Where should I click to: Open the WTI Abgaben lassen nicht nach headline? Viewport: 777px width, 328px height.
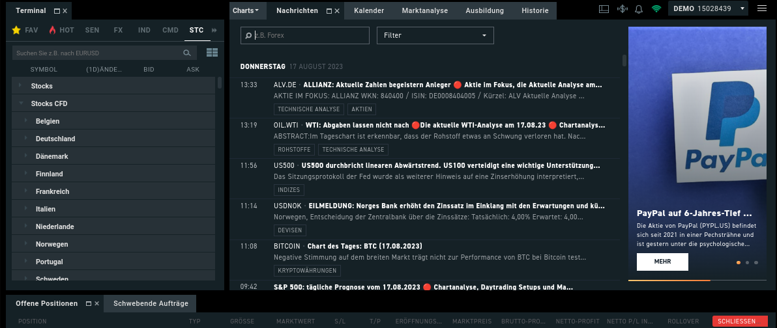(x=455, y=125)
